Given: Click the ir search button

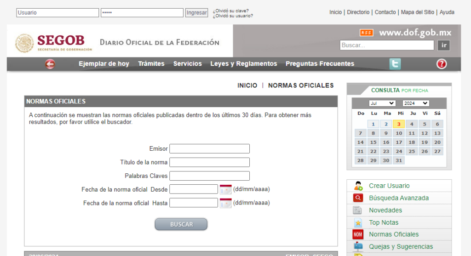Looking at the screenshot, I should (444, 46).
